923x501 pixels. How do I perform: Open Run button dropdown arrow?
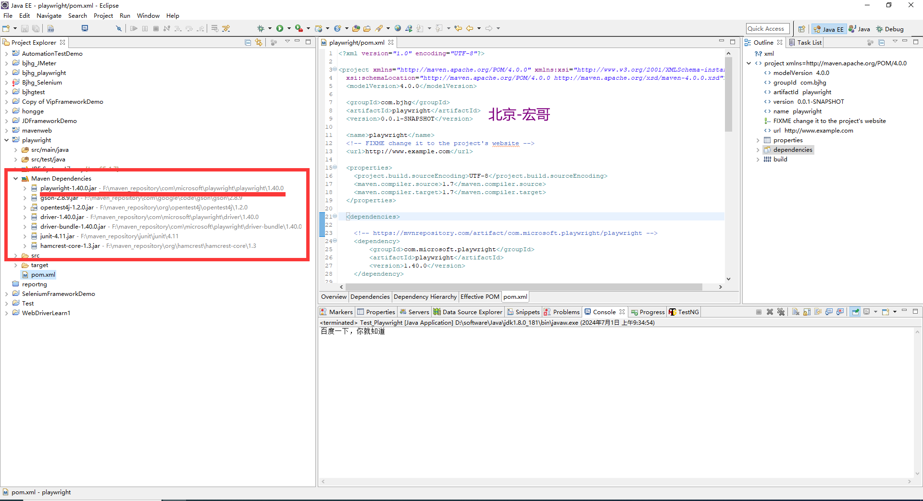point(289,29)
